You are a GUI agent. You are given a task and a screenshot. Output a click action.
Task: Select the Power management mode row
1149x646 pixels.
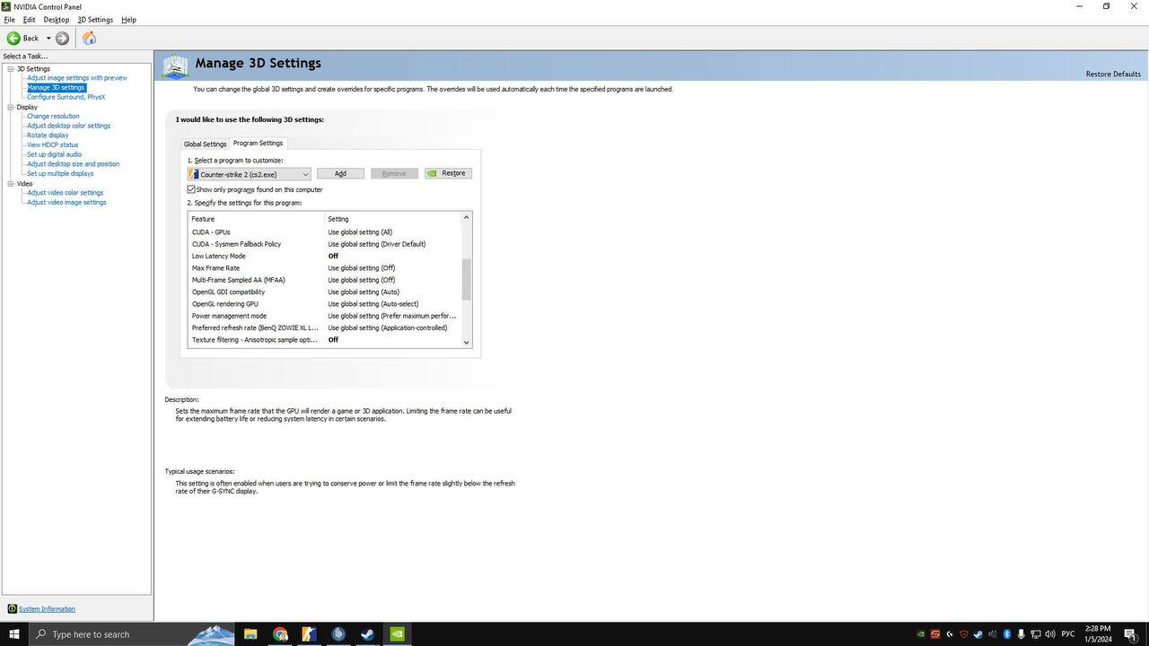[x=325, y=316]
